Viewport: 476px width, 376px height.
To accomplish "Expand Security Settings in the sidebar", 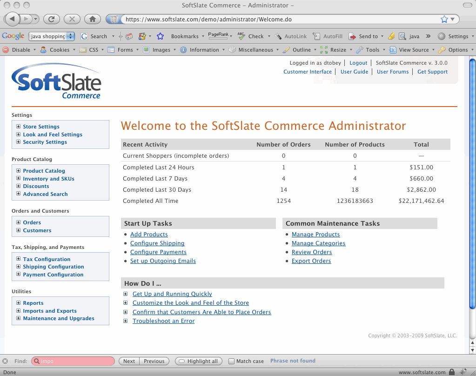I will 19,142.
